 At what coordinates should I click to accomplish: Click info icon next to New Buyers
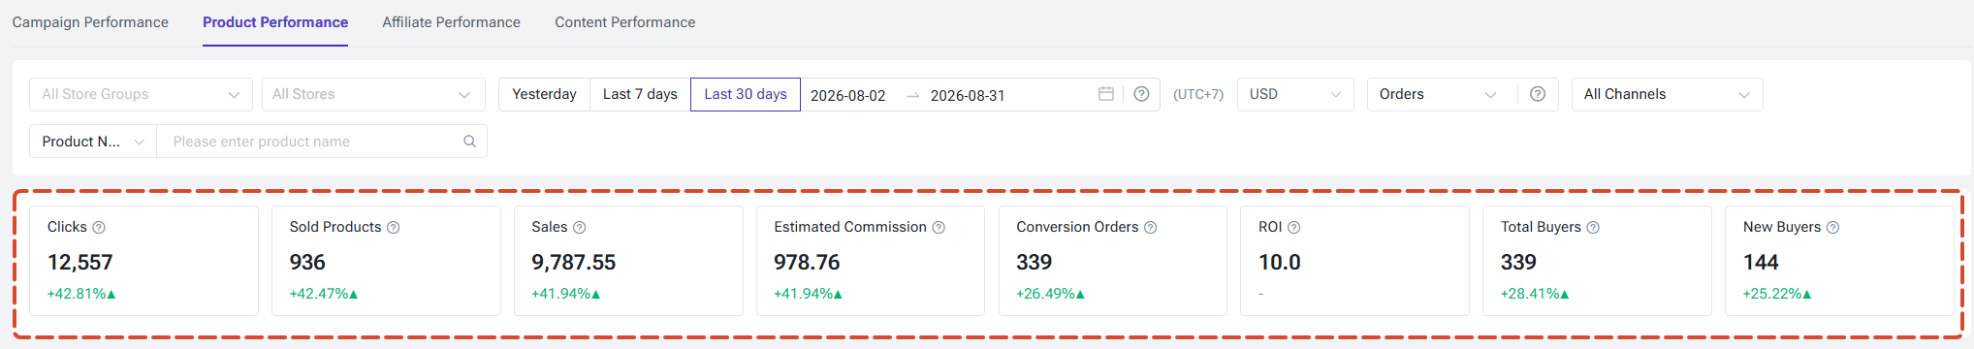[x=1833, y=228]
